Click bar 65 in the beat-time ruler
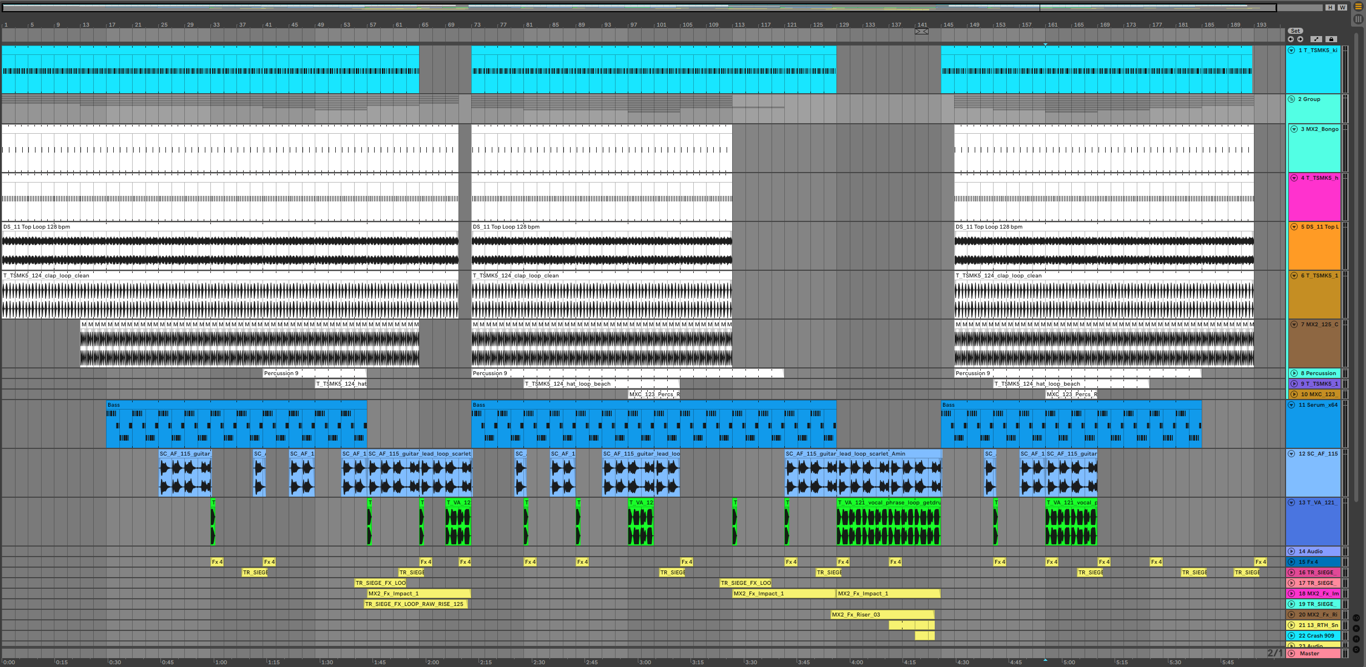This screenshot has width=1366, height=667. [x=426, y=25]
